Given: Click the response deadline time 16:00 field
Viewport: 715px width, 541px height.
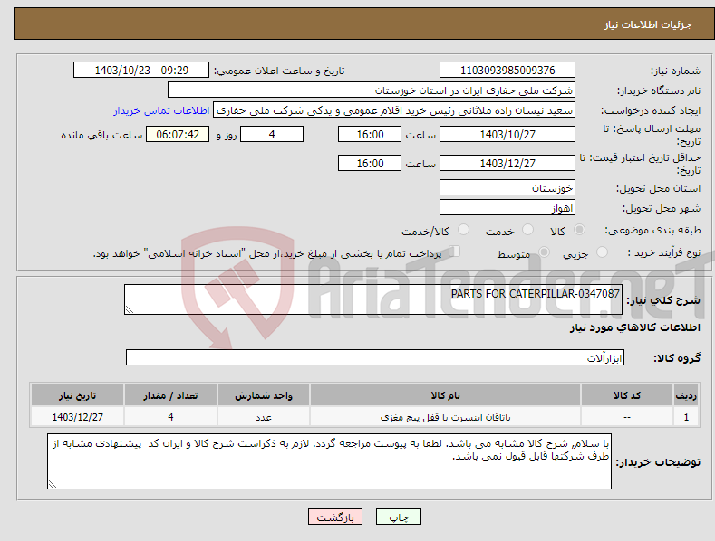Looking at the screenshot, I should tap(370, 134).
